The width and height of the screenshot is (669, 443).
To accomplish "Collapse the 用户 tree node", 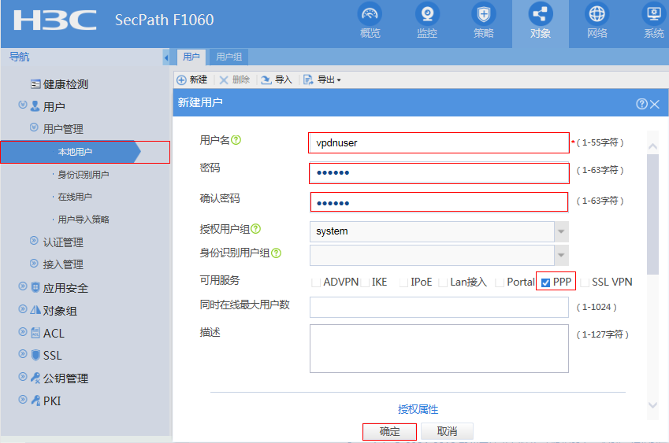I will 23,105.
